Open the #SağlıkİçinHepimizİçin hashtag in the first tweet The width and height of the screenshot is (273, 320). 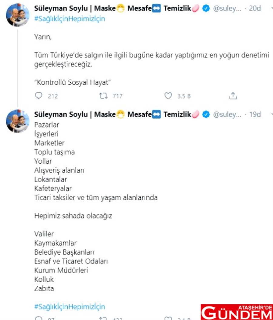(x=69, y=18)
